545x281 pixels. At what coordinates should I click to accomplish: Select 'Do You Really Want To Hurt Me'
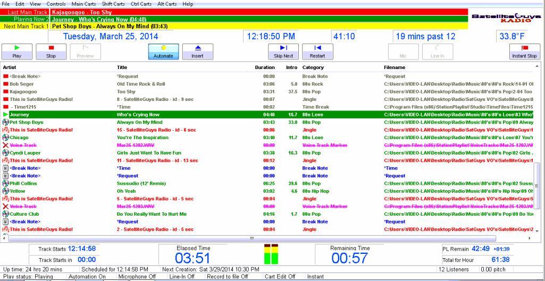[x=152, y=214]
